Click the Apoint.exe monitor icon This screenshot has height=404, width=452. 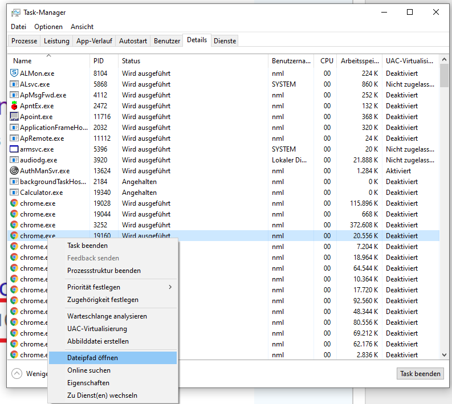coord(14,116)
